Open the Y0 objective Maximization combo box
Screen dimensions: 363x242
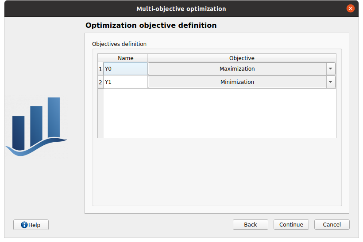[x=237, y=69]
